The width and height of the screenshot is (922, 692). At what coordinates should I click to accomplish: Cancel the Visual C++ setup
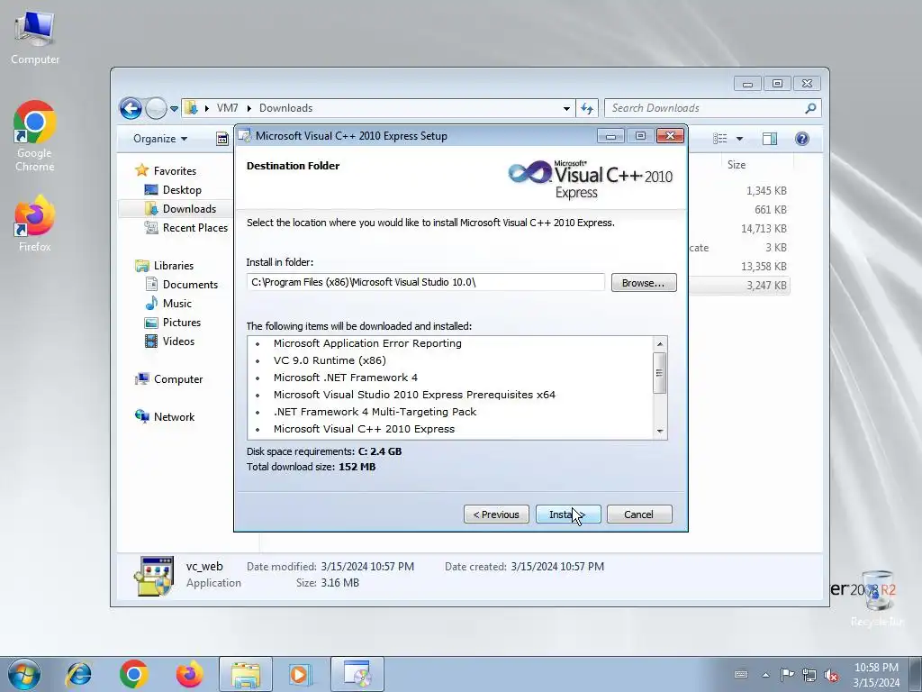[x=639, y=514]
